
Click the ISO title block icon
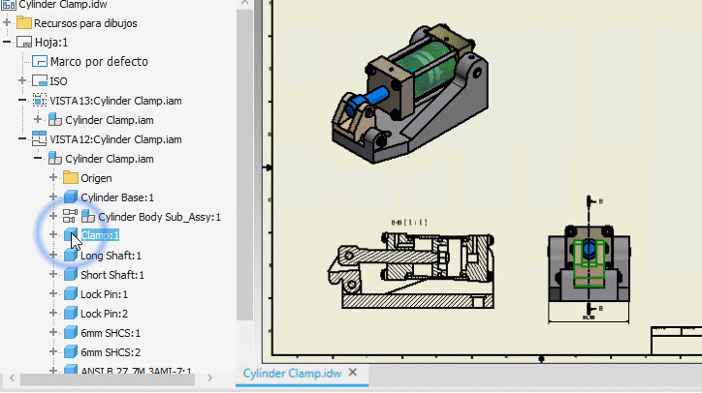pyautogui.click(x=40, y=81)
